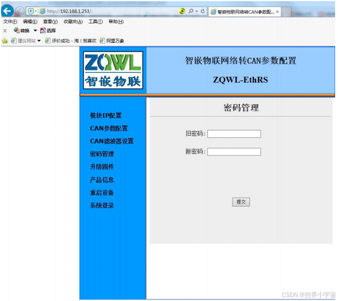Open the 查看(V) menu
Viewport: 338px width, 301px height.
pyautogui.click(x=50, y=22)
